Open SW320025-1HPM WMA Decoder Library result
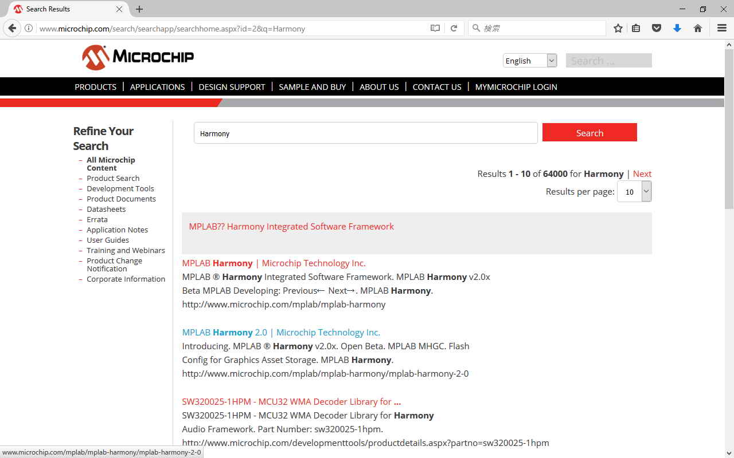The image size is (734, 458). click(x=291, y=401)
